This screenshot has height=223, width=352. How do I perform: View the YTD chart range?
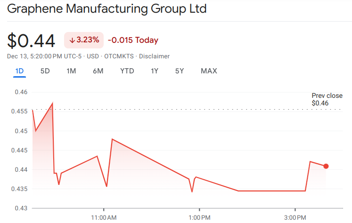(x=127, y=71)
